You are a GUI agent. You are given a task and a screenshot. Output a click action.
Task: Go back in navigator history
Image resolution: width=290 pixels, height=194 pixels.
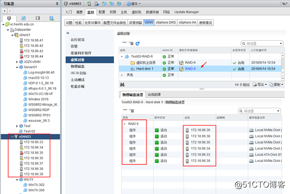(5, 11)
